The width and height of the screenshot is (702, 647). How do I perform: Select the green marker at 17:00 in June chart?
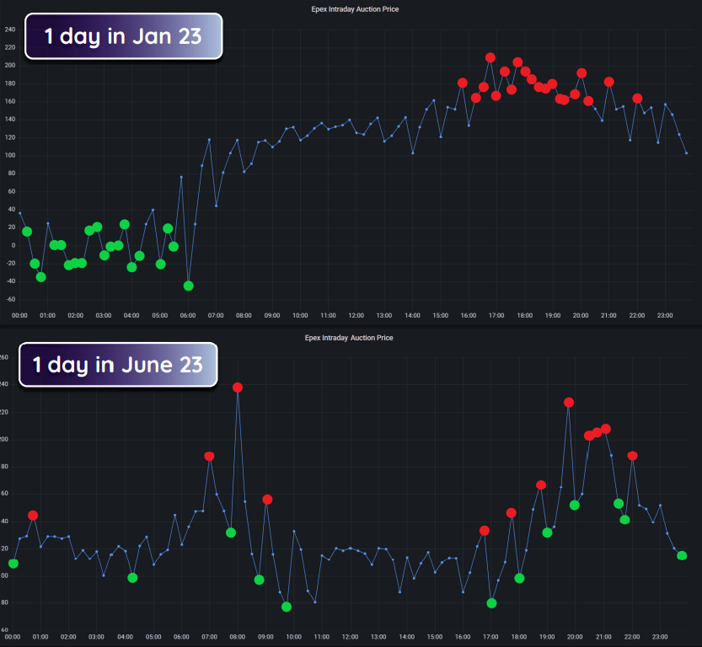click(491, 603)
